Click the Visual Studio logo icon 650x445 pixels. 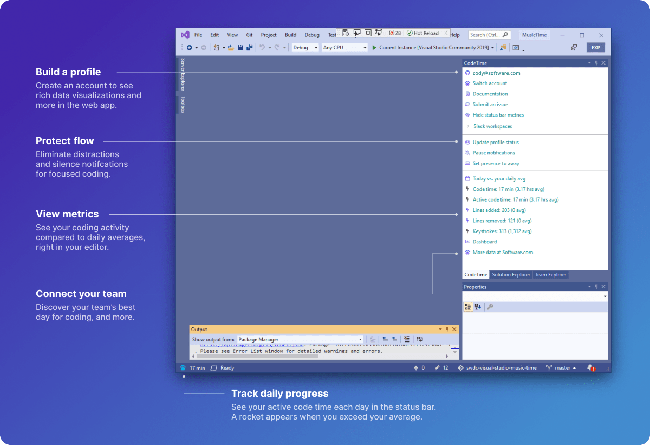185,35
